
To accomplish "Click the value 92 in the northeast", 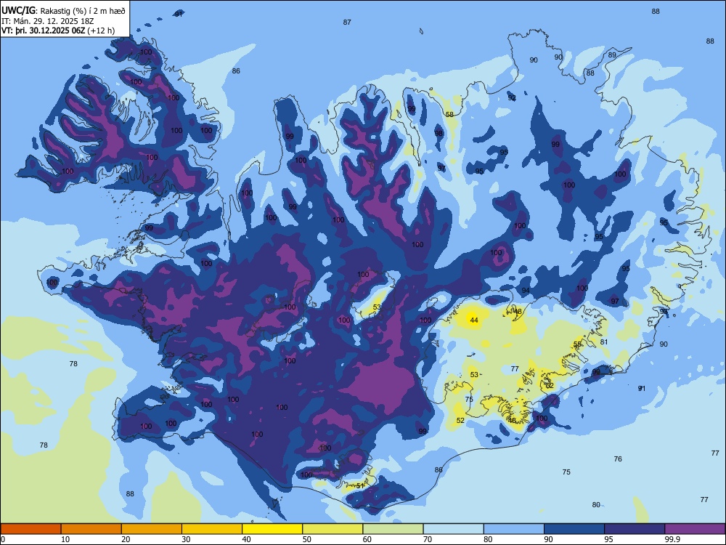I will pos(512,98).
